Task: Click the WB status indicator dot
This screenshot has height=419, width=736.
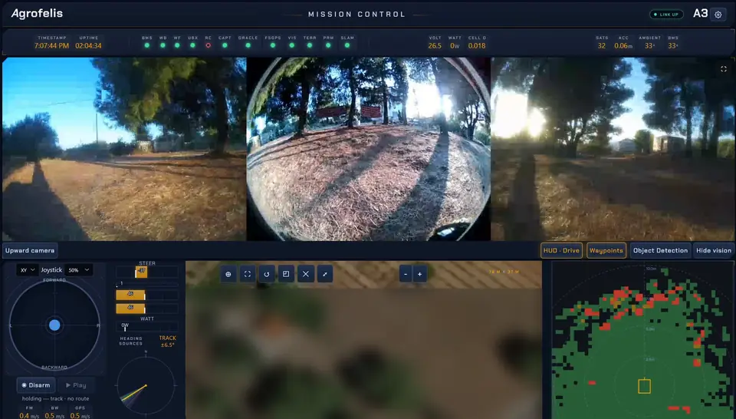Action: (x=163, y=45)
